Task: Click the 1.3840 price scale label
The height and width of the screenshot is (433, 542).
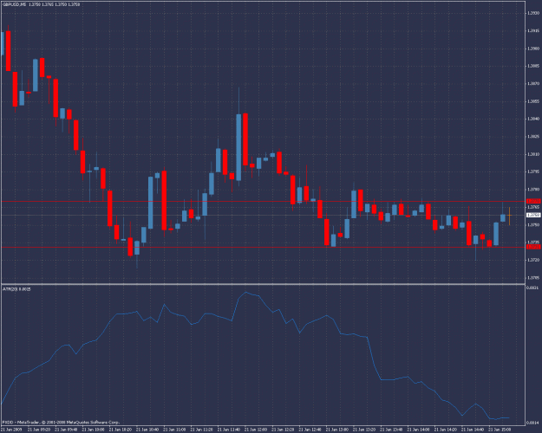Action: [x=533, y=119]
